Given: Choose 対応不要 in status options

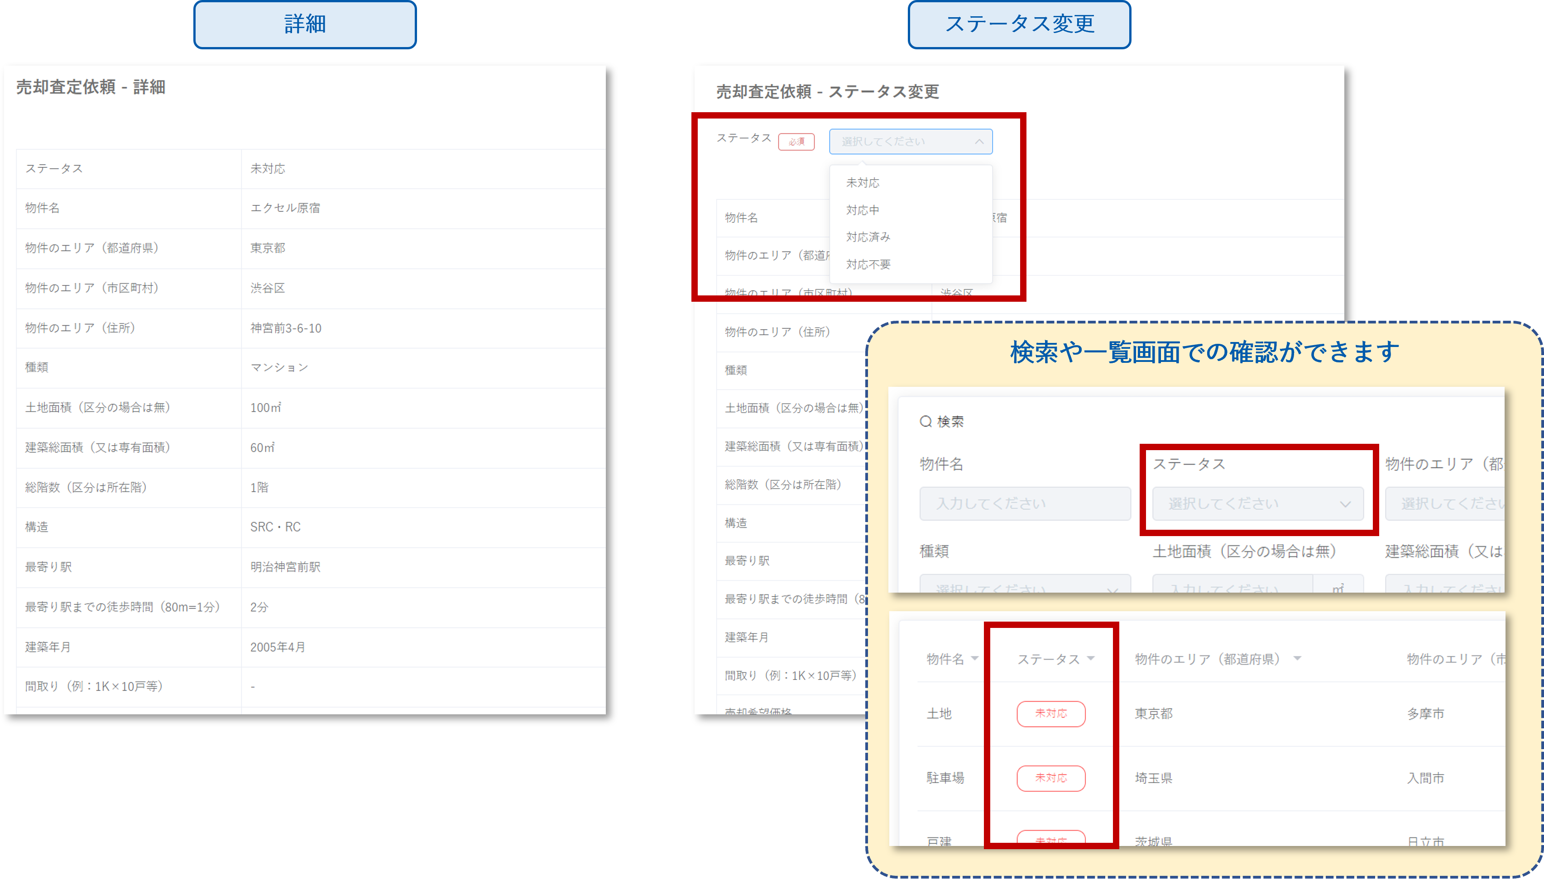Looking at the screenshot, I should [x=868, y=264].
